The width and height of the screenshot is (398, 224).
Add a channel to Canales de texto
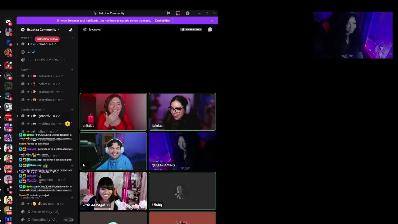[72, 110]
